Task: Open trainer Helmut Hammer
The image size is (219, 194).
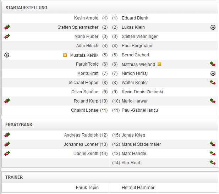Action: (x=138, y=188)
